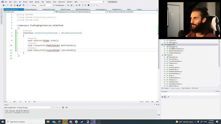Collapse the OrdersCS project node
221x124 pixels.
point(163,55)
